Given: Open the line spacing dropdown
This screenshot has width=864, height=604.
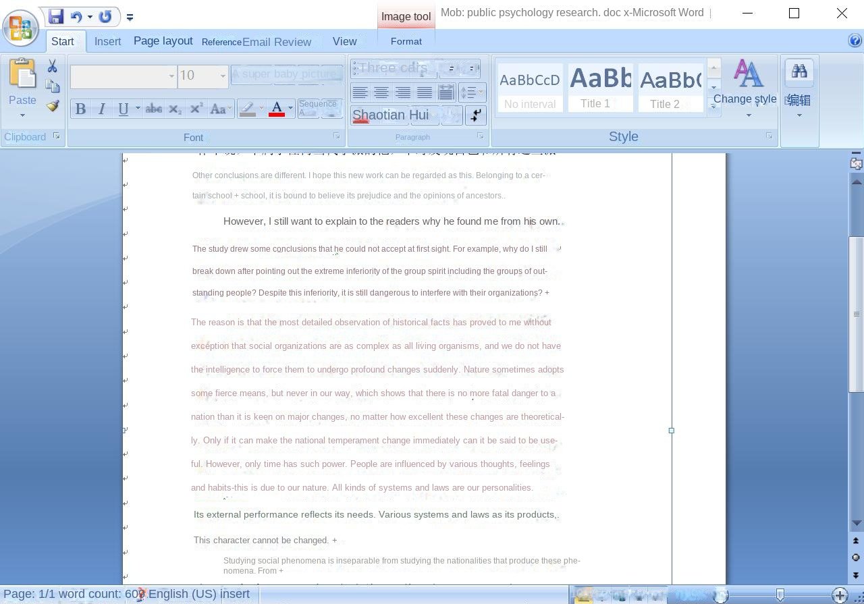Looking at the screenshot, I should [472, 92].
